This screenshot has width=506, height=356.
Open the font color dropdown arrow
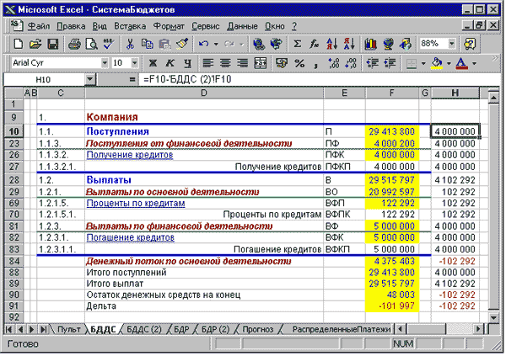(474, 63)
